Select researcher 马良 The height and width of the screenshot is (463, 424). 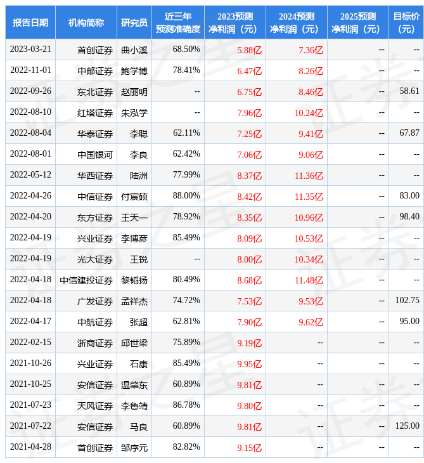[139, 427]
